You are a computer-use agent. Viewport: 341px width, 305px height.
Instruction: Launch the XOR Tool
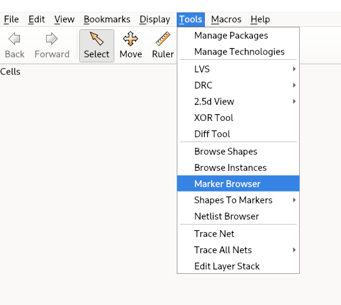point(238,118)
